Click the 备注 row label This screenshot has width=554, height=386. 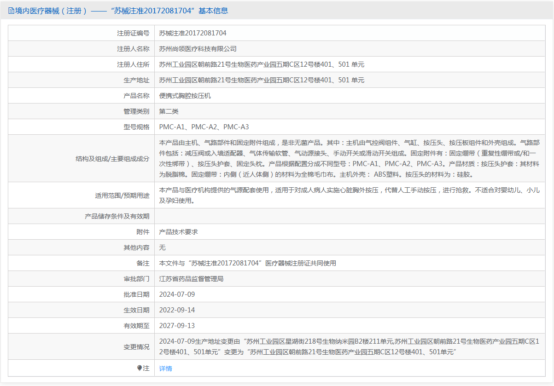pos(143,263)
